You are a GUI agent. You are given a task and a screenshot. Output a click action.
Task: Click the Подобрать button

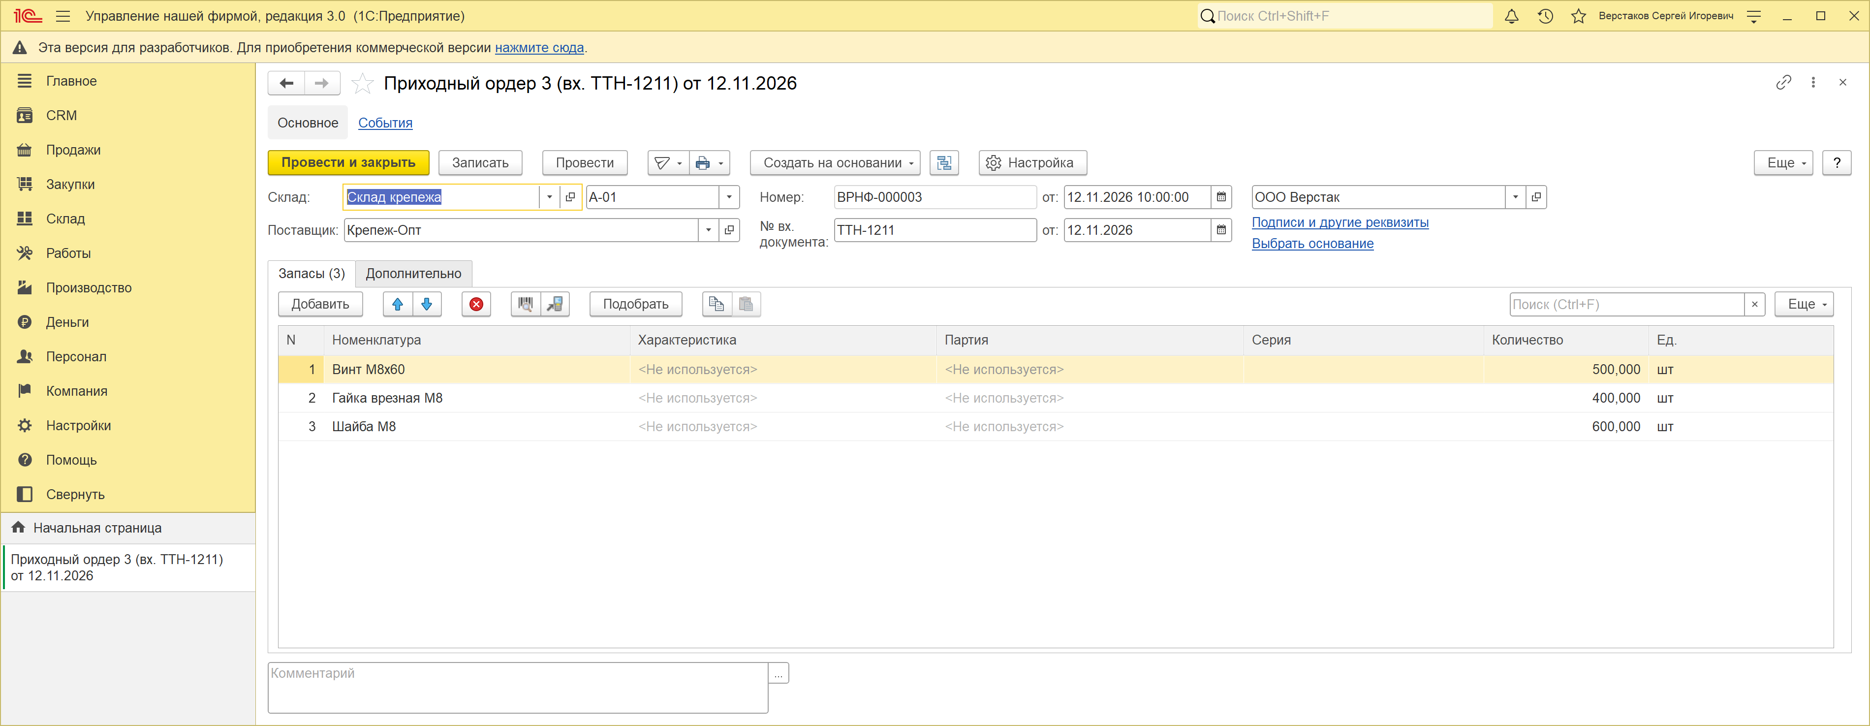pos(635,304)
